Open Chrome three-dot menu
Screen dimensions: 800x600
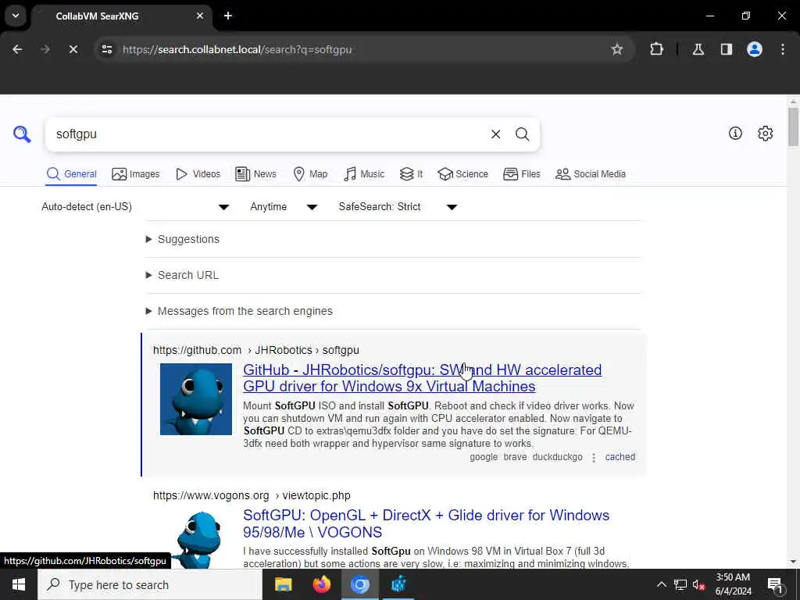coord(783,49)
